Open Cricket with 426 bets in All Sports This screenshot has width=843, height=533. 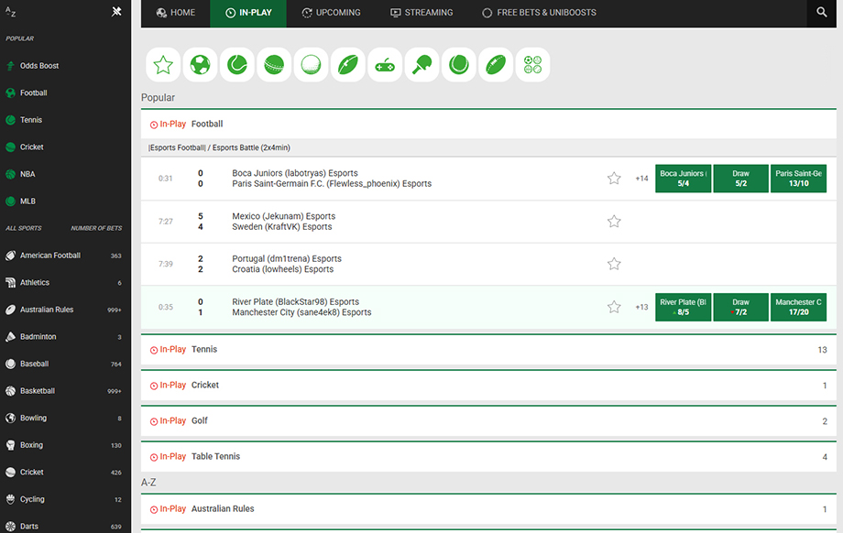point(65,473)
